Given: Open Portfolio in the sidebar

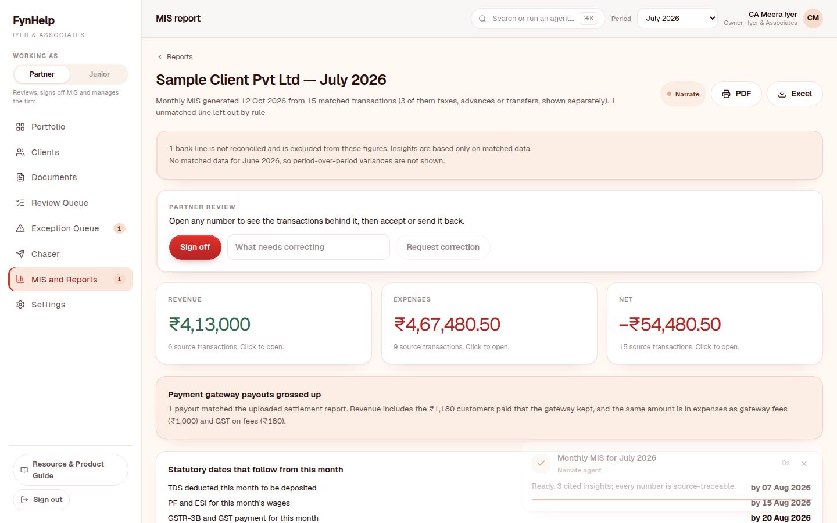Looking at the screenshot, I should (x=70, y=127).
